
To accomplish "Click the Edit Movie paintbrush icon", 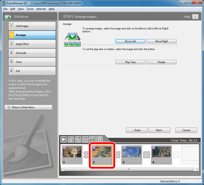I will (x=8, y=17).
